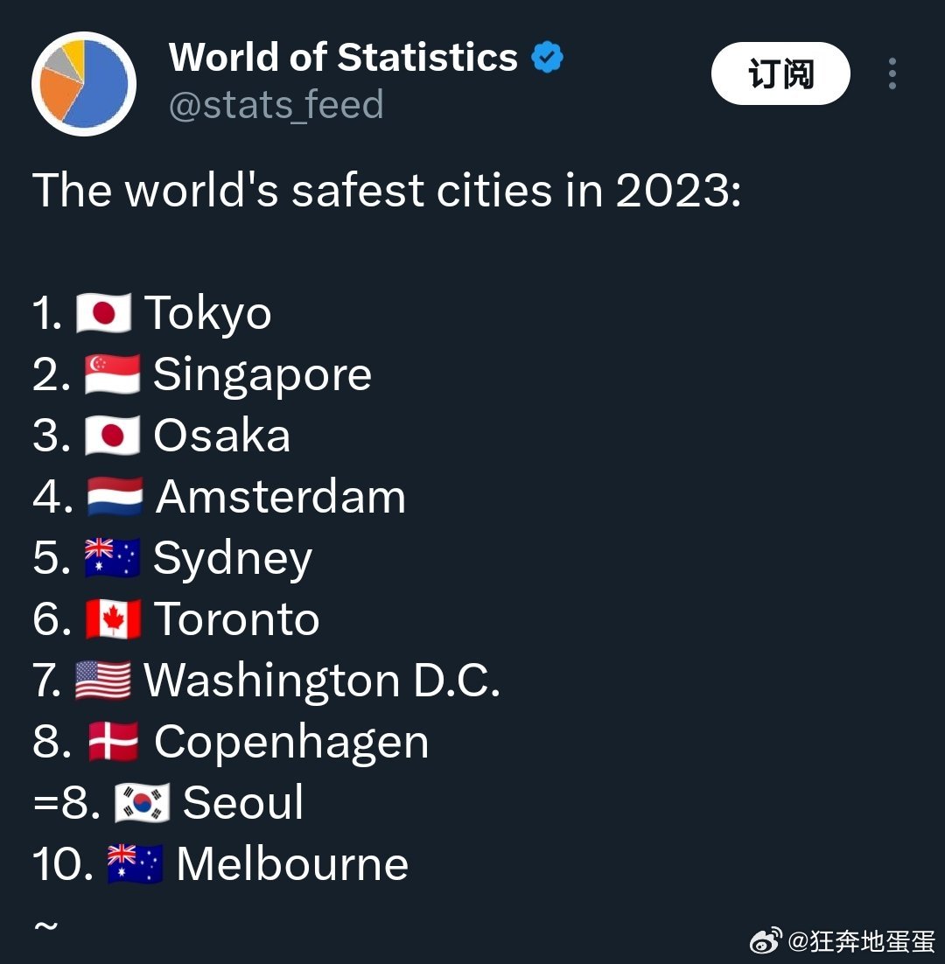
Task: Click the Netherlands flag beside Amsterdam
Action: pyautogui.click(x=114, y=497)
